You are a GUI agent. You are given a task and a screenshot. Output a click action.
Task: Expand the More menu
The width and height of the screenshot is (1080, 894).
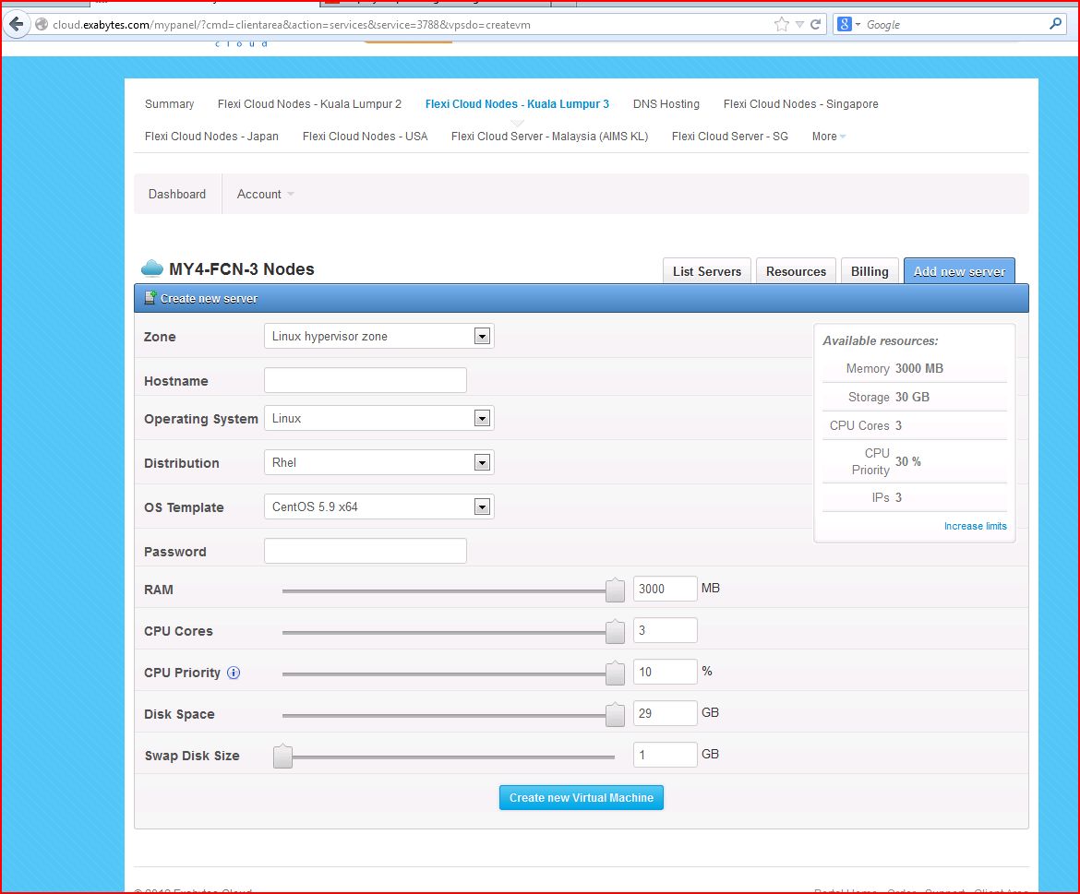[828, 137]
